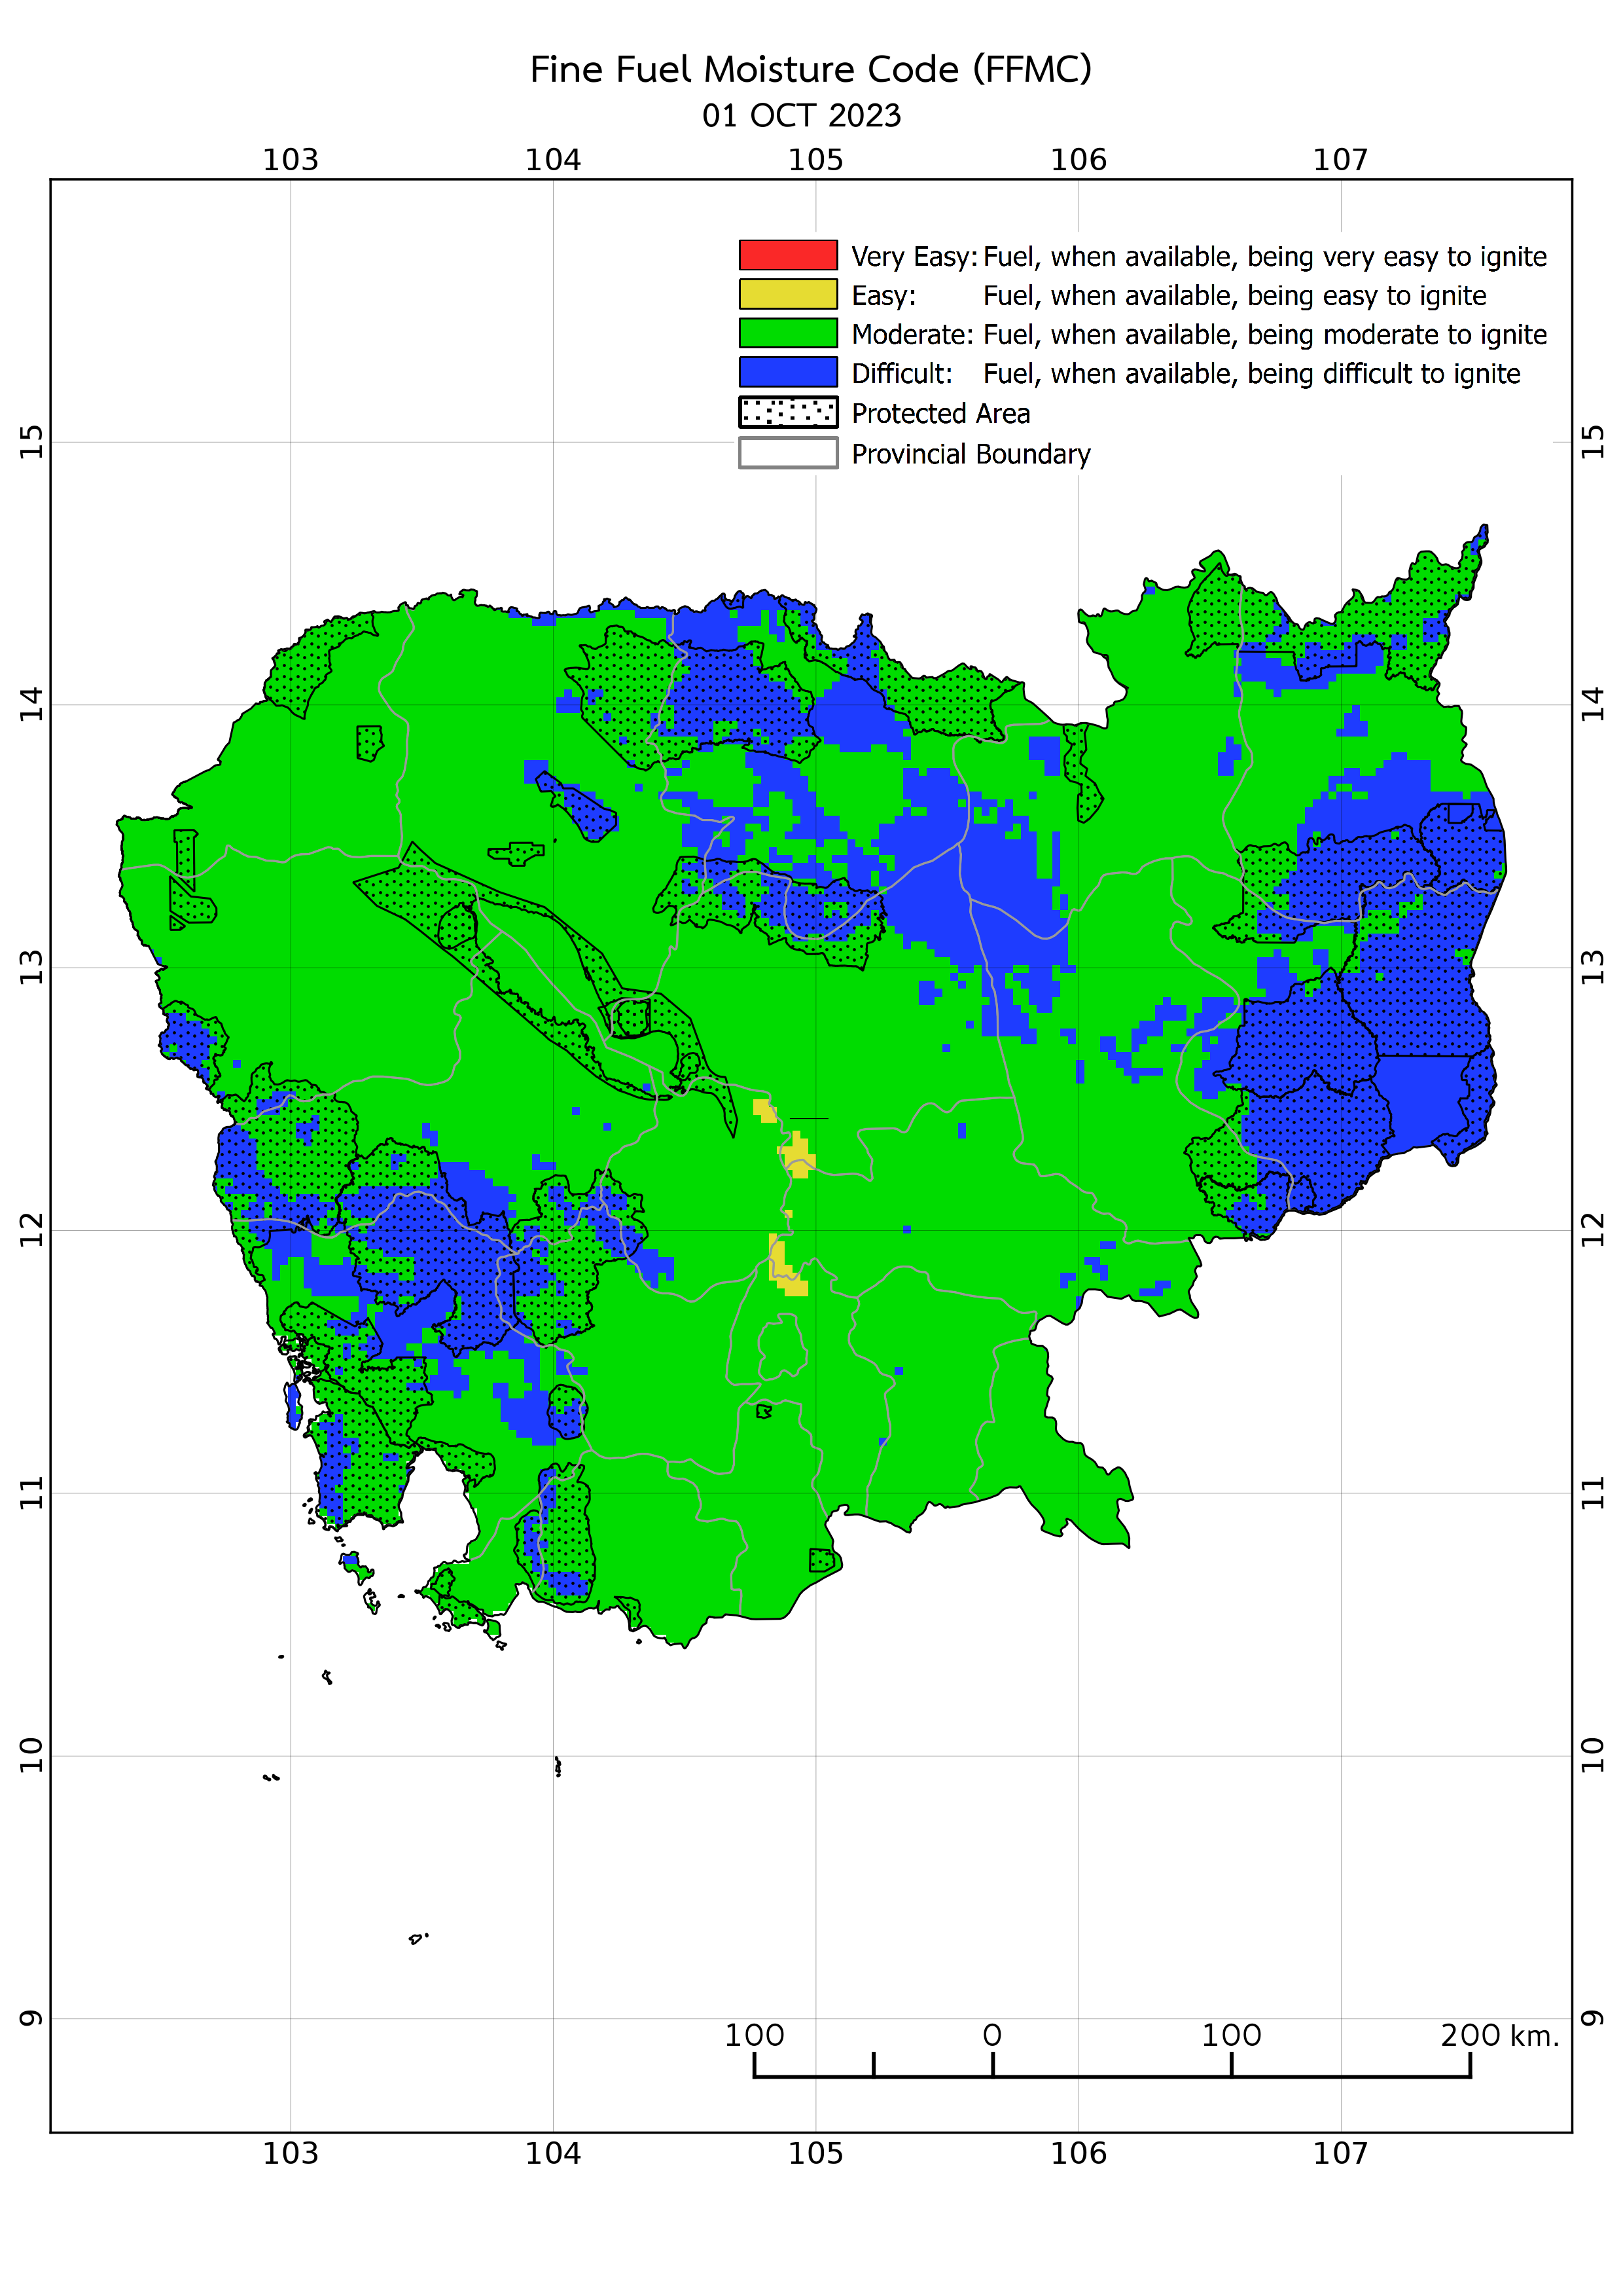This screenshot has width=1623, height=2296.
Task: Click 'Moderate:' legend label
Action: (x=912, y=335)
